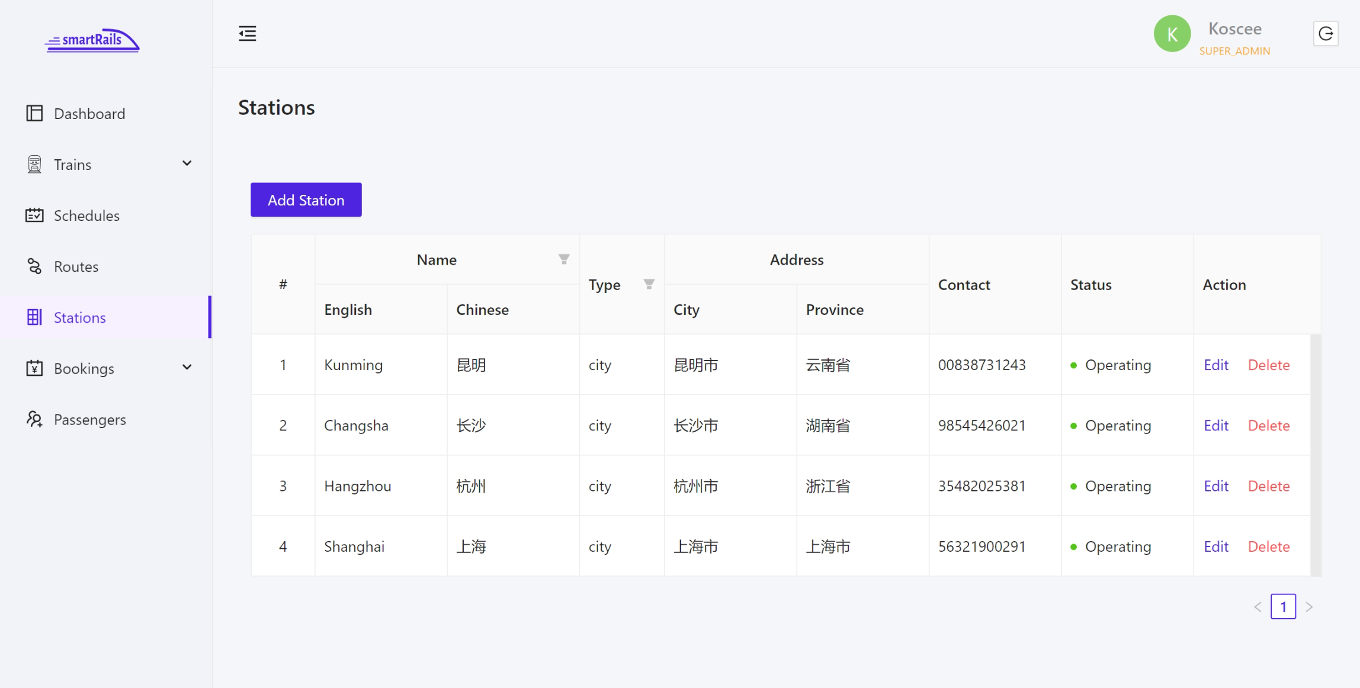Expand the Bookings menu chevron

click(x=187, y=368)
